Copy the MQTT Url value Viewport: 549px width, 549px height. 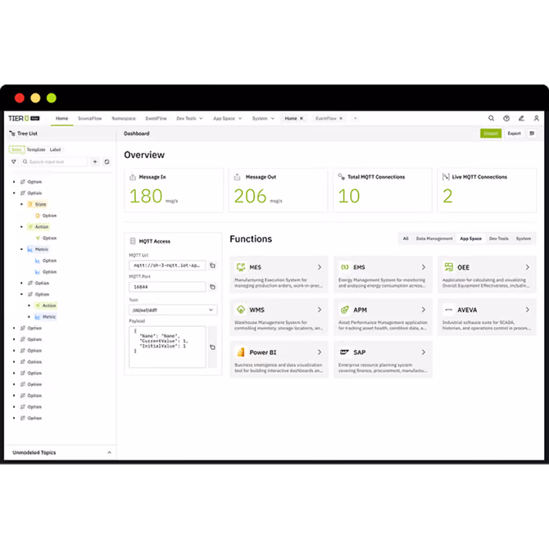coord(212,265)
